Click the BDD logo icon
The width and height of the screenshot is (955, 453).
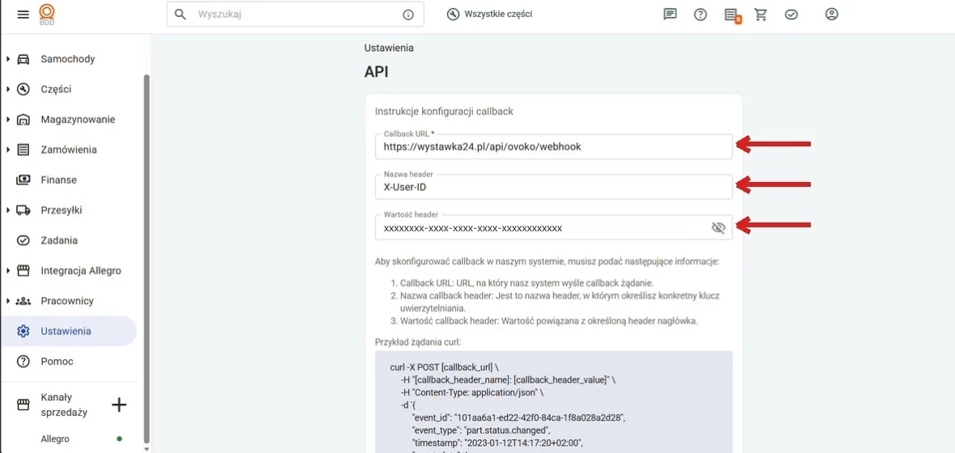[x=47, y=14]
